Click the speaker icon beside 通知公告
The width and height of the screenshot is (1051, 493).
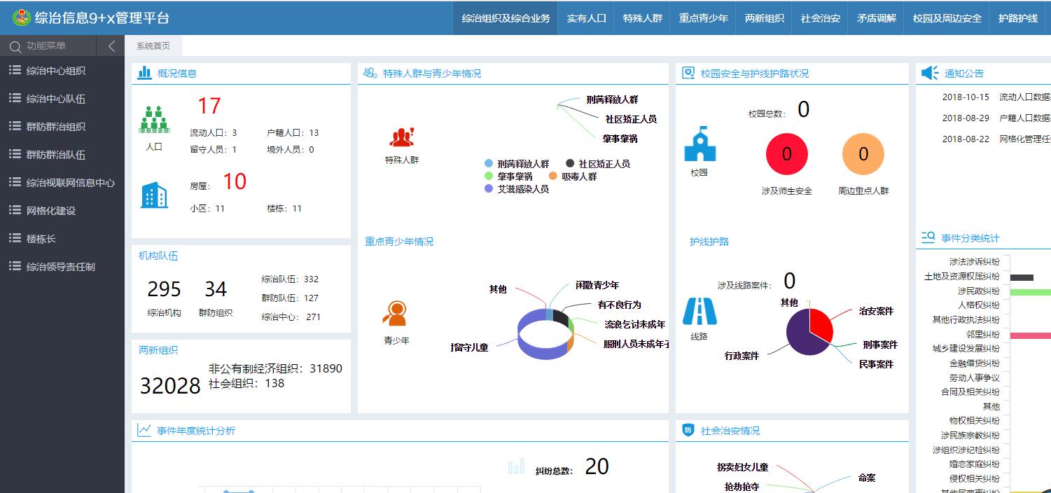930,72
